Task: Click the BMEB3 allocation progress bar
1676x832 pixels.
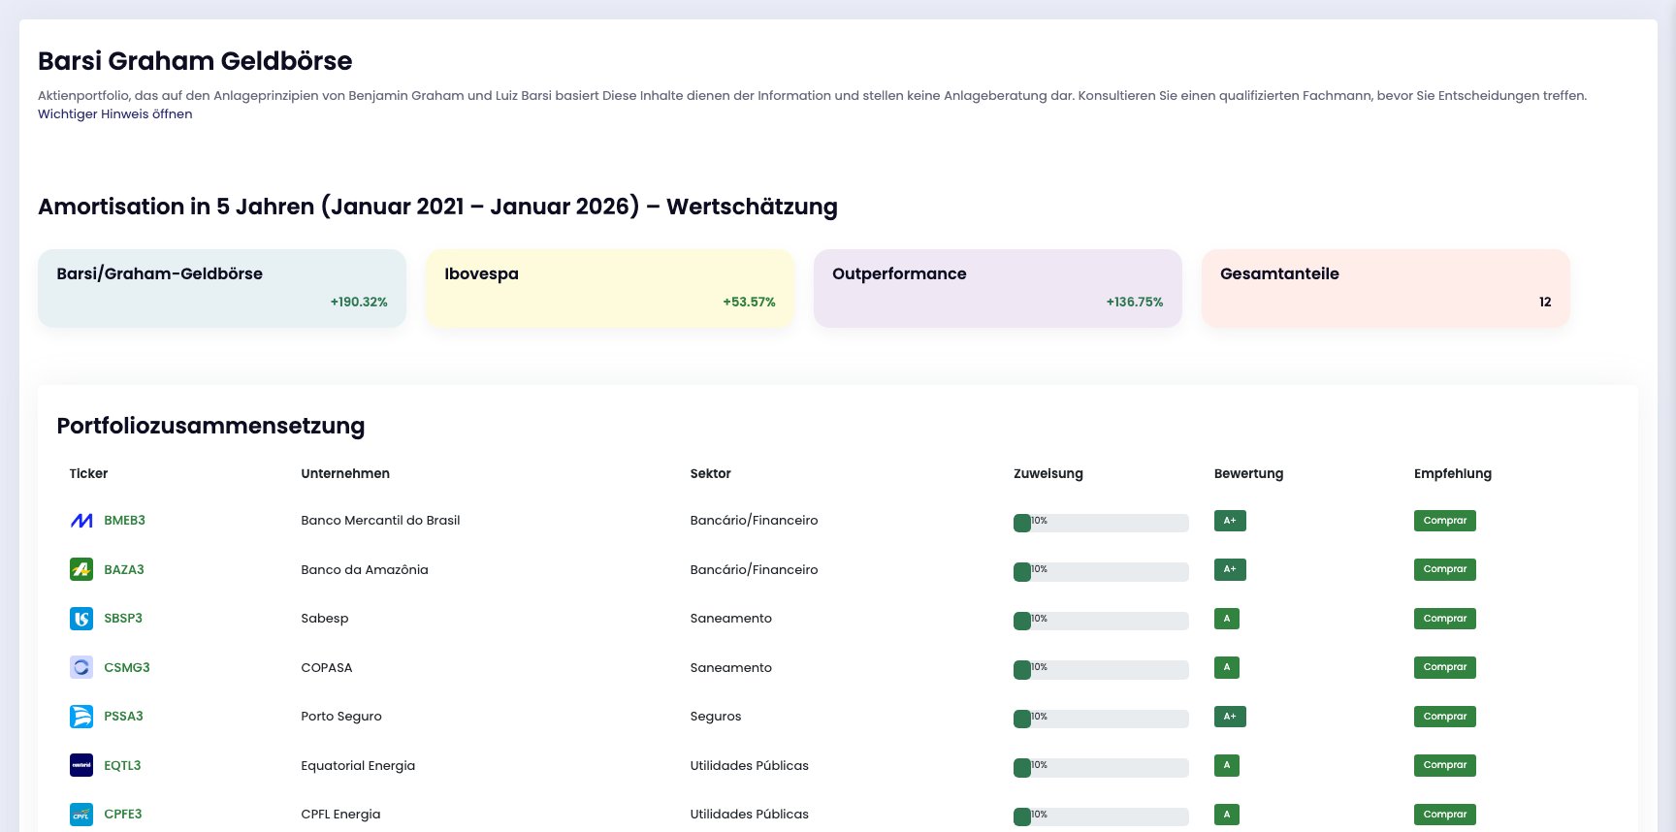Action: tap(1101, 523)
